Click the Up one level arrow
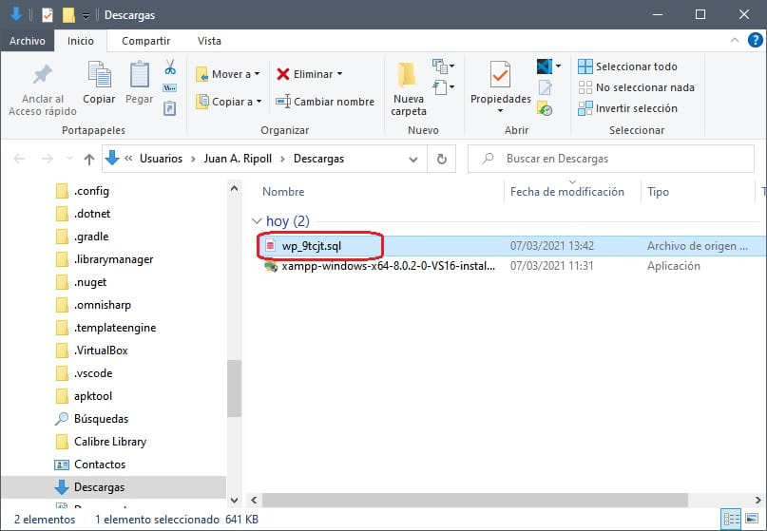This screenshot has height=531, width=767. click(x=89, y=159)
